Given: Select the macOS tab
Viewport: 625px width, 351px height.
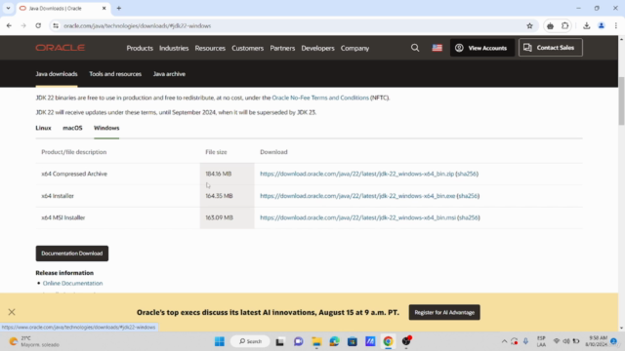Looking at the screenshot, I should tap(72, 128).
